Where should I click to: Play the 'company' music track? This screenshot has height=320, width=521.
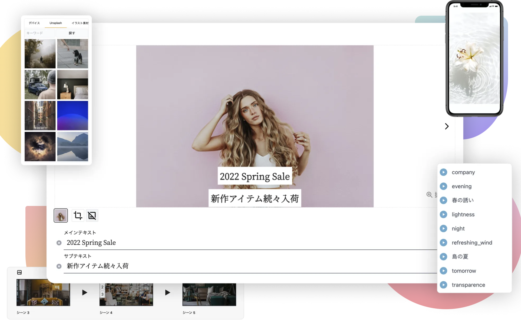(x=443, y=172)
